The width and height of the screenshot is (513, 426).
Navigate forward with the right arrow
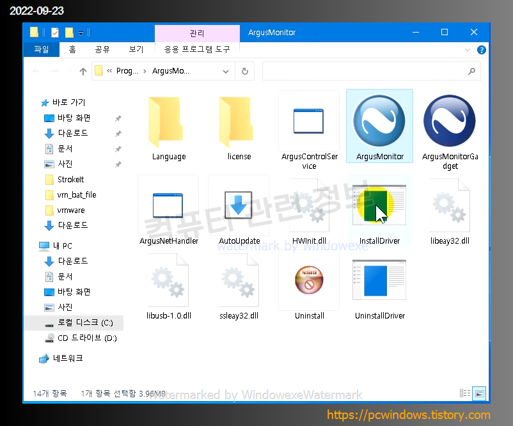pos(54,71)
